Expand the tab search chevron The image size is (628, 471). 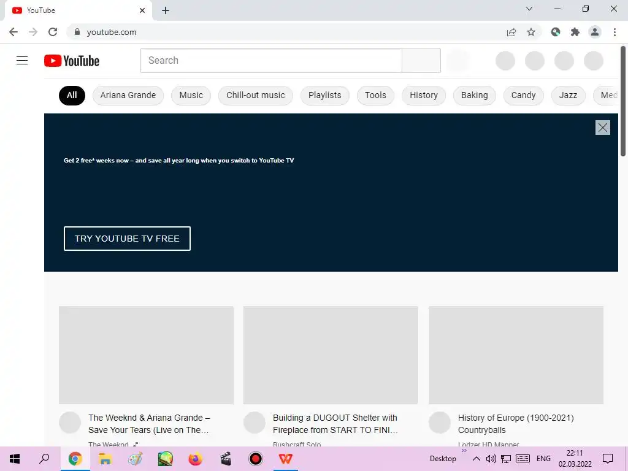[529, 9]
